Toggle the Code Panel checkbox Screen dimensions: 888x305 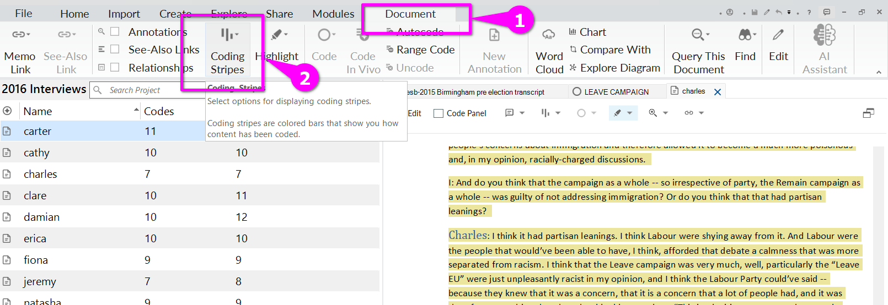click(438, 113)
